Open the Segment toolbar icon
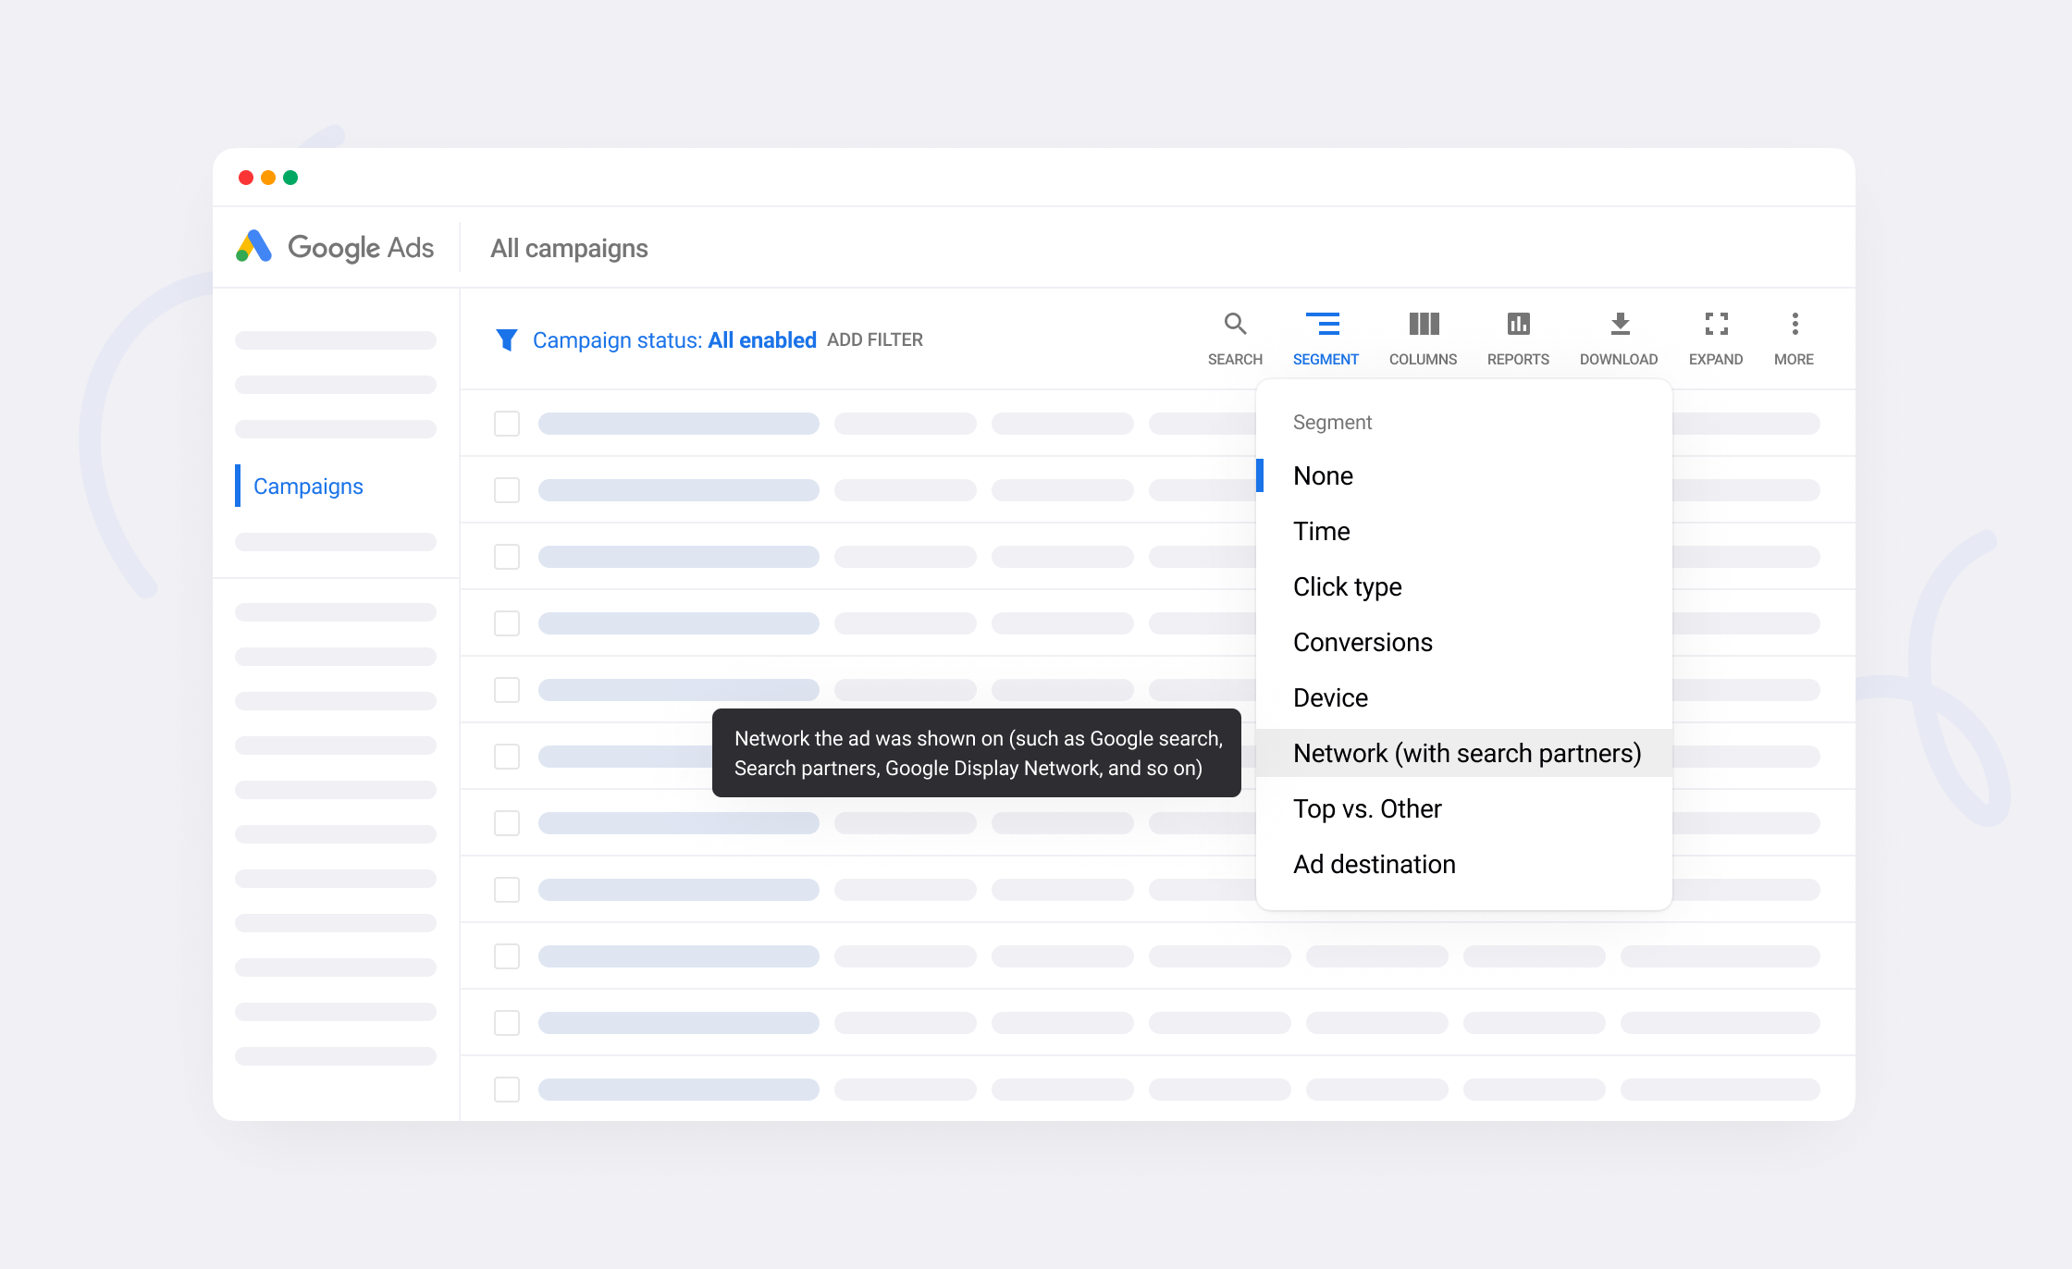This screenshot has height=1269, width=2072. point(1324,325)
